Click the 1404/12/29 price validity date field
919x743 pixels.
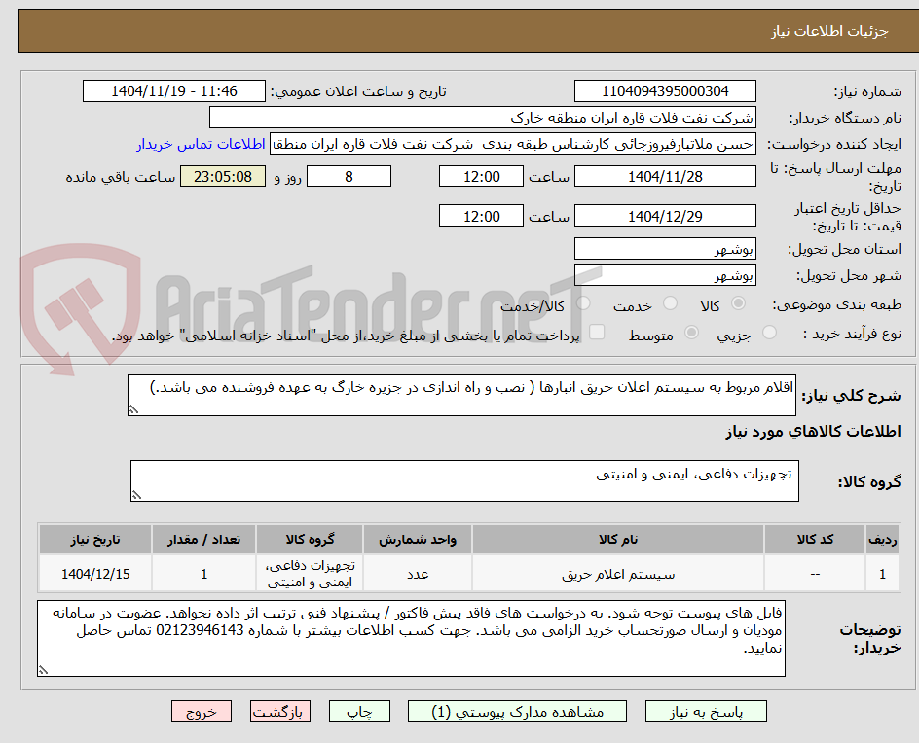point(665,216)
